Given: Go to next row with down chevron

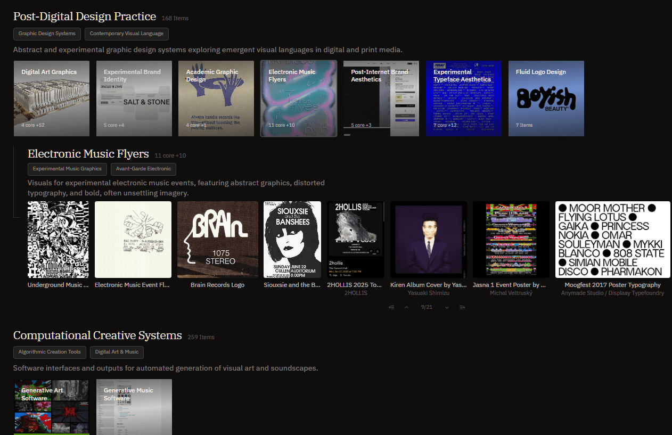Looking at the screenshot, I should (x=447, y=307).
